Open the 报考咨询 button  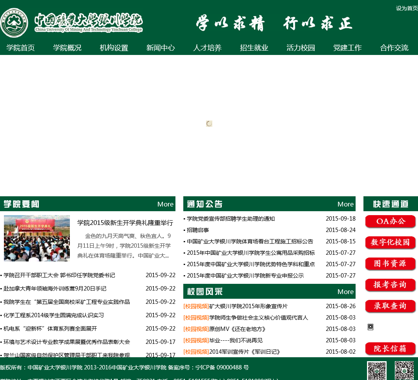[x=391, y=285]
